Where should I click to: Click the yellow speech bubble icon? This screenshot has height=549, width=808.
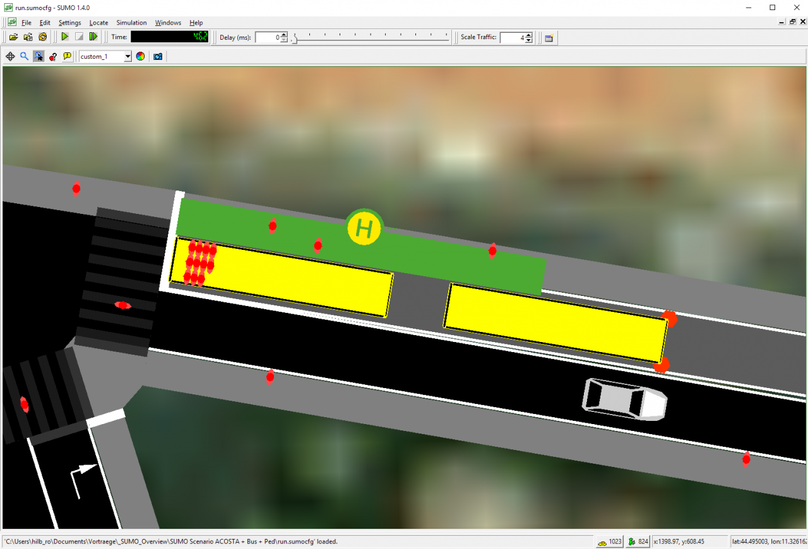[x=68, y=56]
